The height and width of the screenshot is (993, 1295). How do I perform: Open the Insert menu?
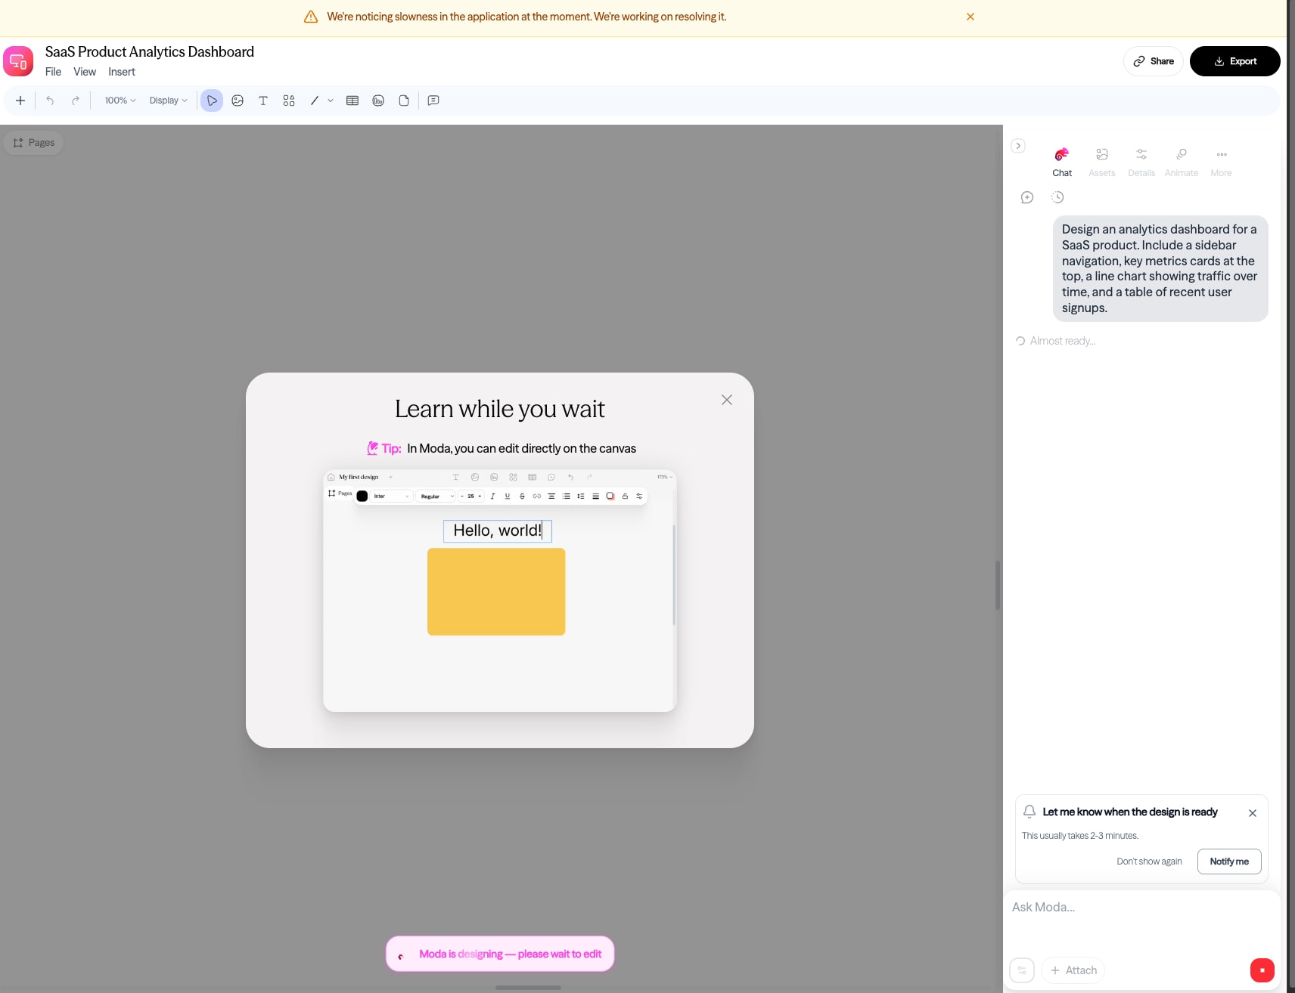(122, 72)
